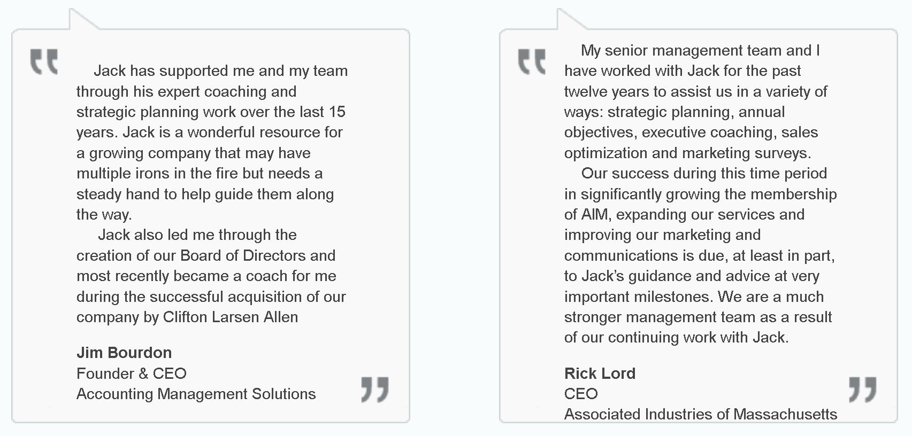Viewport: 912px width, 436px height.
Task: Click the closing quote mark in Rick Lord's testimonial
Action: [863, 389]
